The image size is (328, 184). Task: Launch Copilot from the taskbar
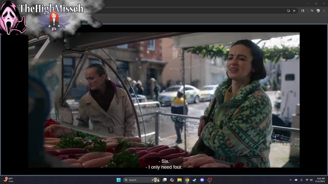pos(172,180)
